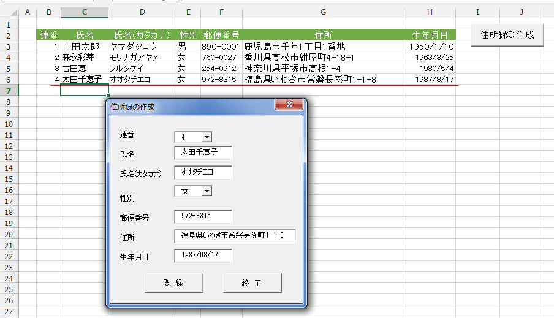554x318 pixels.
Task: Select column I header
Action: (x=477, y=12)
